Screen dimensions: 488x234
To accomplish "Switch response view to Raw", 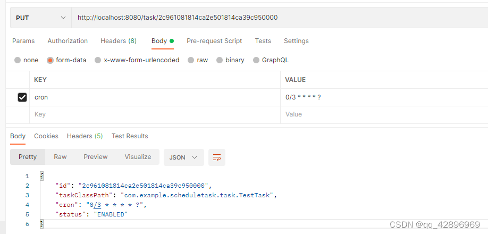I will (60, 157).
